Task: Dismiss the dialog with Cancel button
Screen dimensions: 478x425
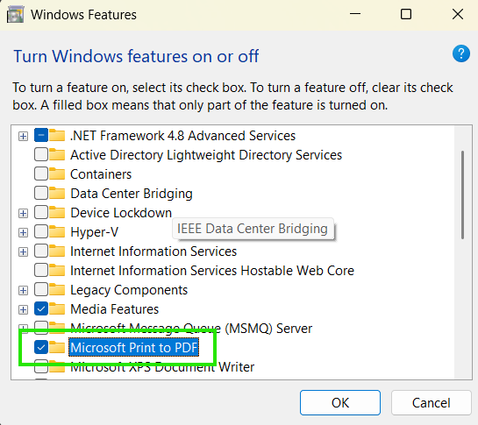Action: [x=431, y=402]
